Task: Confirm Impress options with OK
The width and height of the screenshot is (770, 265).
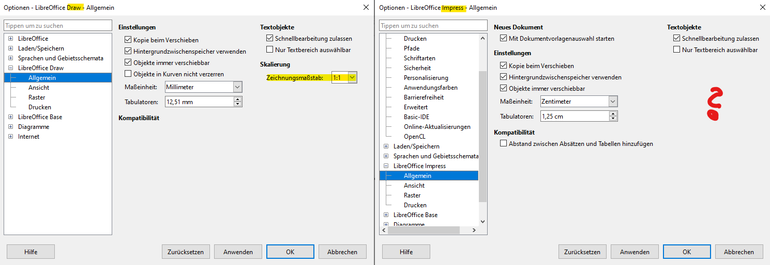Action: [x=687, y=252]
